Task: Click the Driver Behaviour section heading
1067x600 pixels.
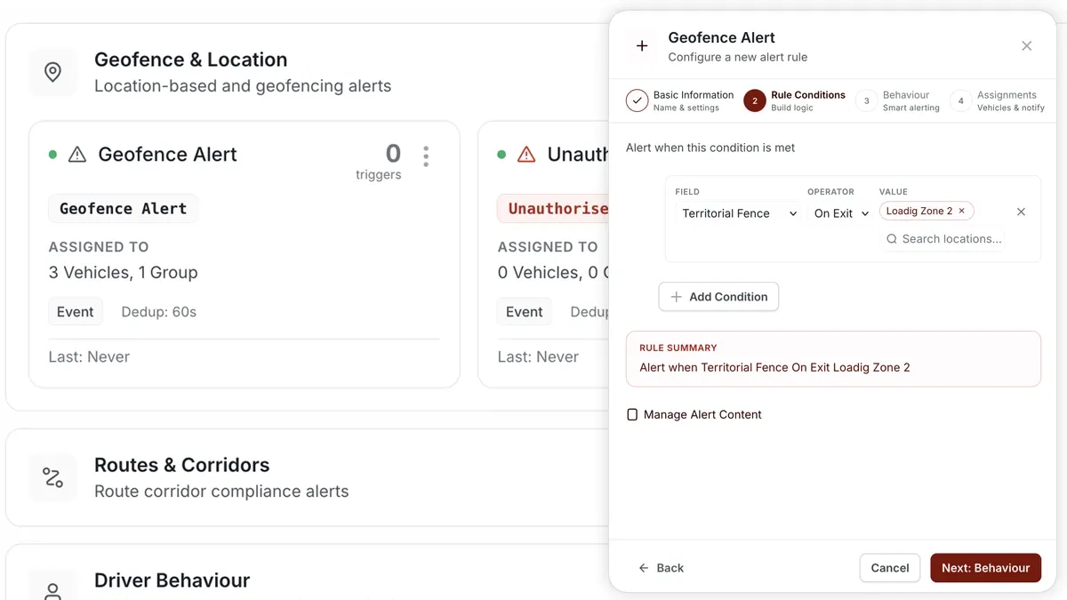Action: 172,580
